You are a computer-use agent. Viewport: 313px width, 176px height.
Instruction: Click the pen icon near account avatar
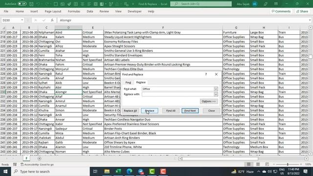(266, 4)
